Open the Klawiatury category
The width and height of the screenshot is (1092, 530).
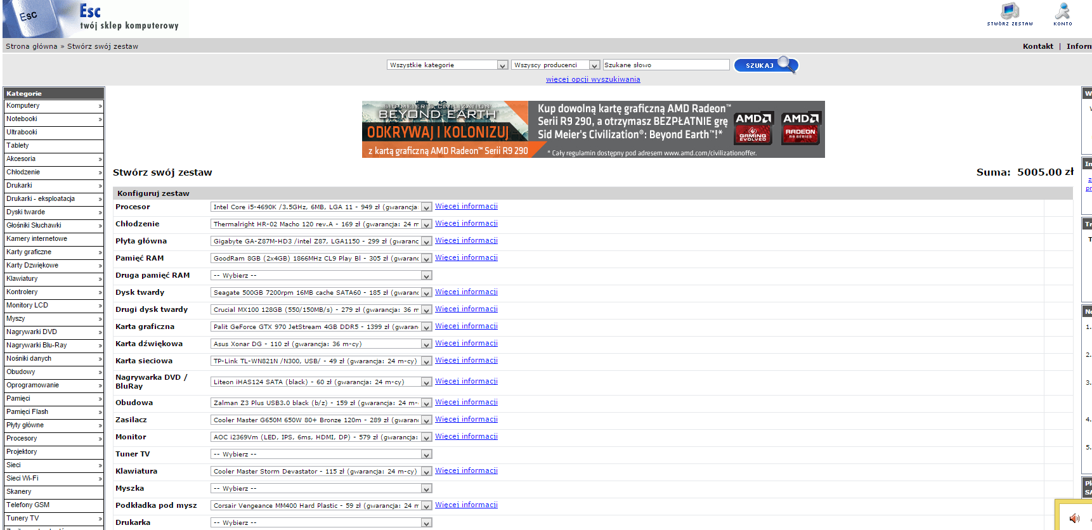[54, 279]
